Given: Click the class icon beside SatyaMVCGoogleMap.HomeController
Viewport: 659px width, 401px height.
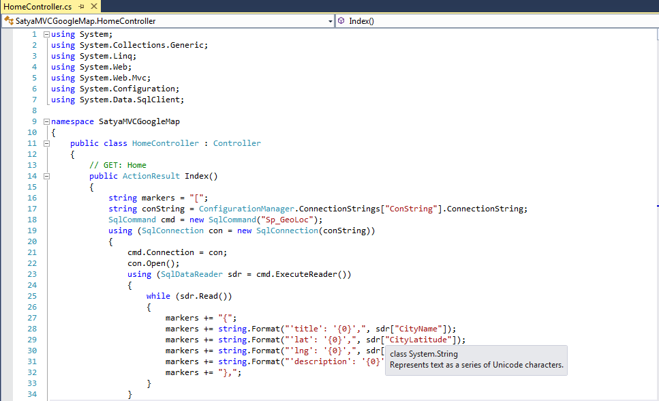Looking at the screenshot, I should click(9, 21).
